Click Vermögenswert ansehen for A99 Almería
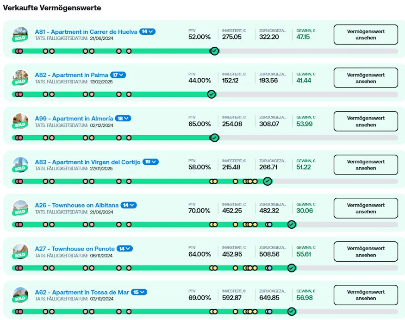The width and height of the screenshot is (405, 320). pyautogui.click(x=366, y=121)
